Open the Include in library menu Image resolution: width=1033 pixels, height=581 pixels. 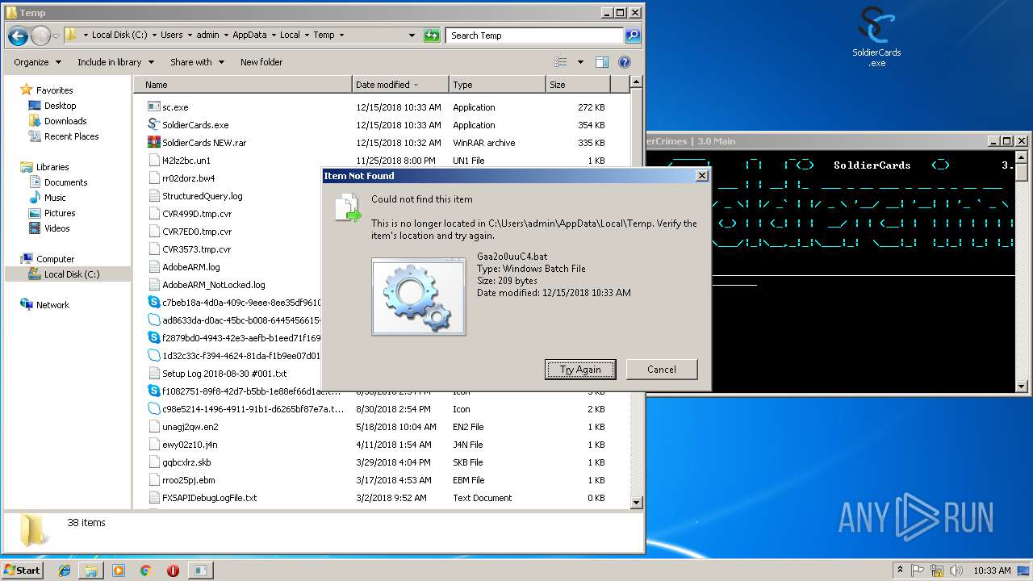pyautogui.click(x=115, y=62)
